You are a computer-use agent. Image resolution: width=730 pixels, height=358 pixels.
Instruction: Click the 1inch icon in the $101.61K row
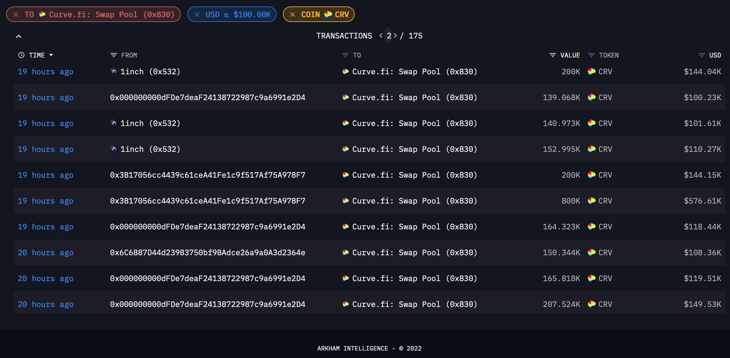tap(114, 123)
